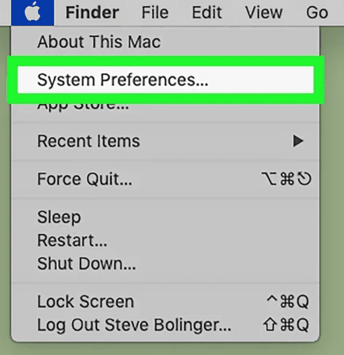The image size is (344, 355).
Task: Expand the Recent Items arrow triangle
Action: pyautogui.click(x=298, y=141)
